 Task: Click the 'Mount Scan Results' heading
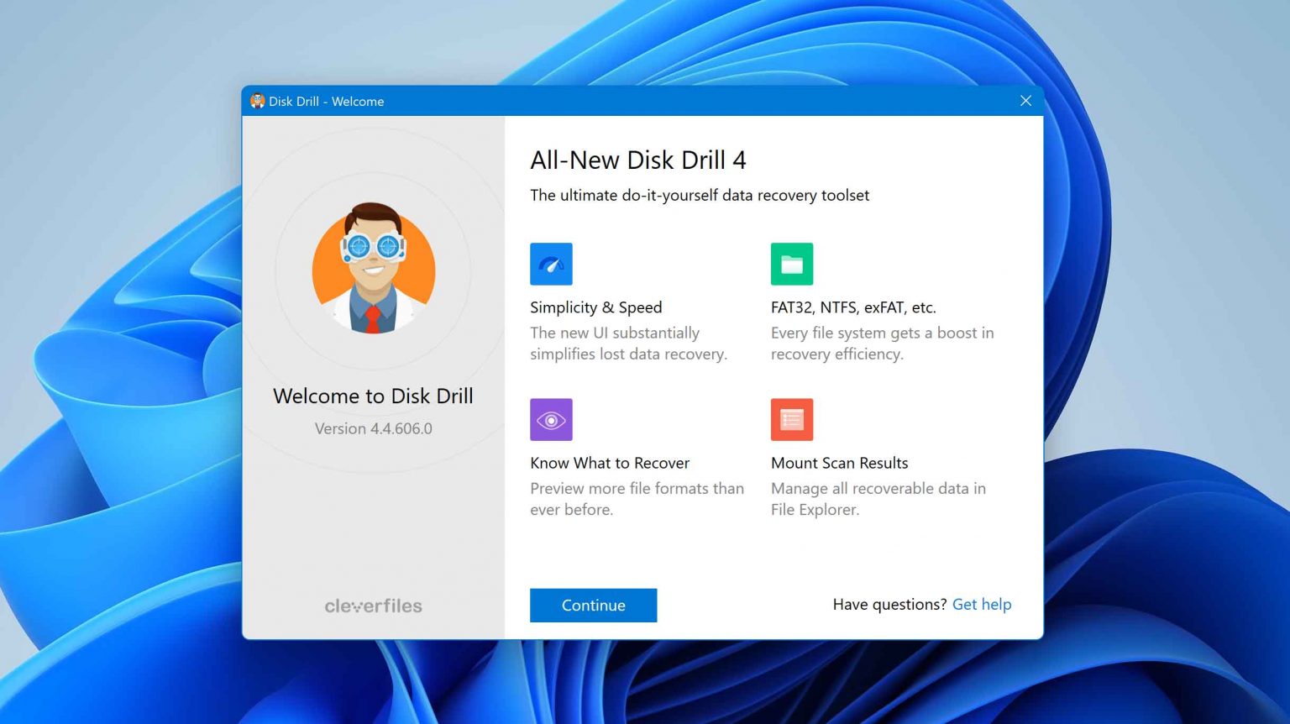click(839, 463)
